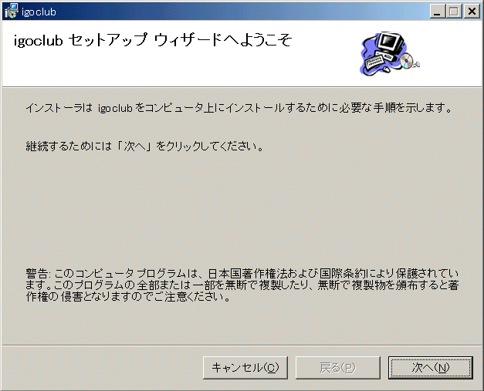Viewport: 484px width, 391px height.
Task: Click the installer icon in title bar
Action: click(11, 11)
